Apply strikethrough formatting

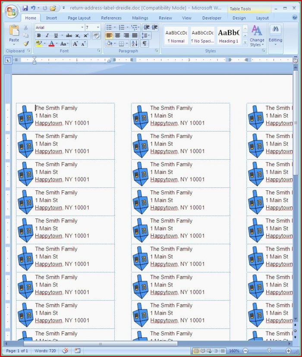[x=69, y=35]
